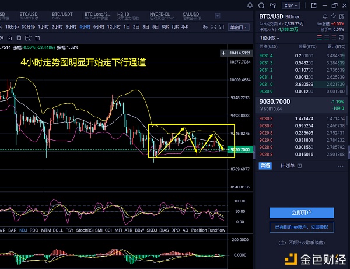Click the share chart icon beside fullscreen
The width and height of the screenshot is (350, 269).
222,27
